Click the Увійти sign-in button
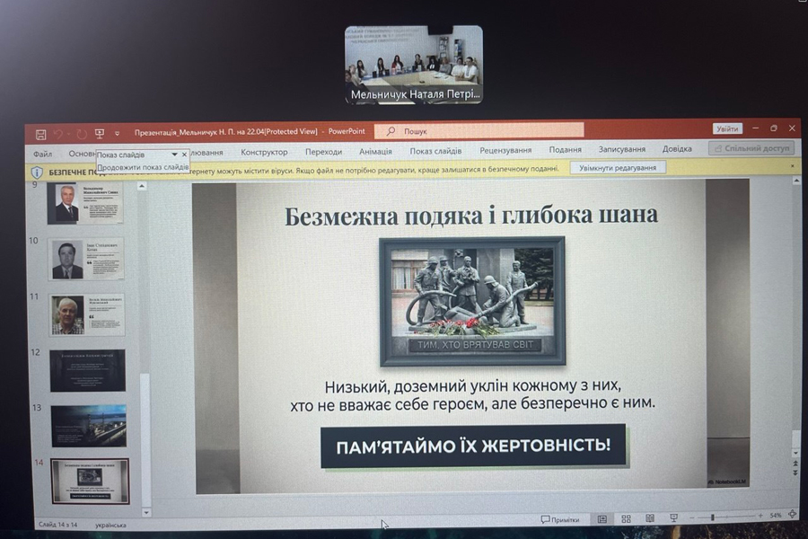This screenshot has height=539, width=808. (727, 128)
